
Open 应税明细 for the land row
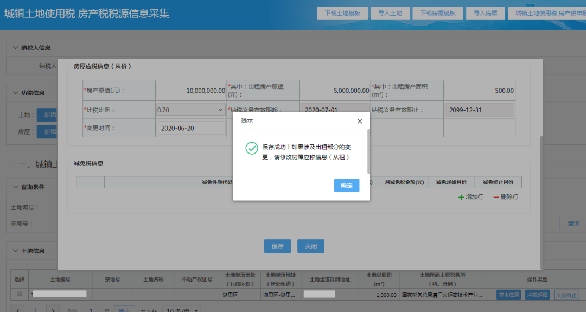pos(537,295)
